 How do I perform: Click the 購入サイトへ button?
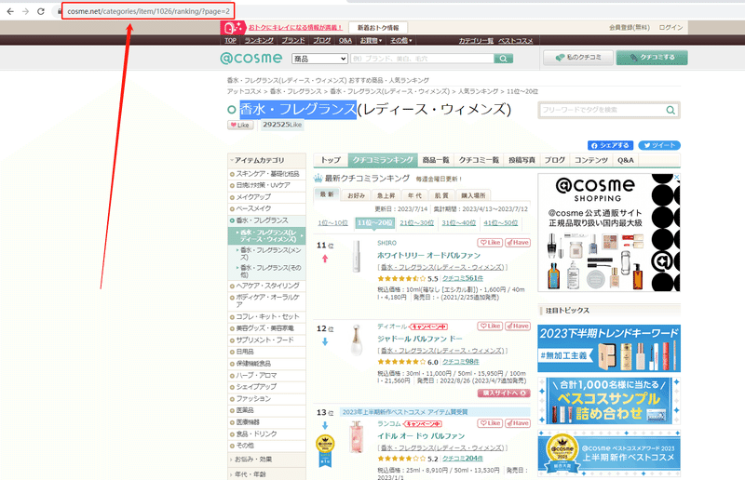[x=504, y=393]
